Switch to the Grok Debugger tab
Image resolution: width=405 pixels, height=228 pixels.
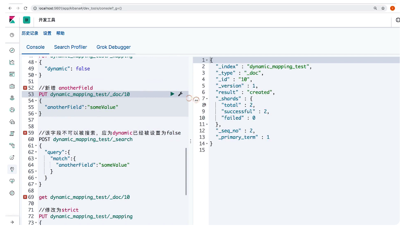(x=113, y=47)
